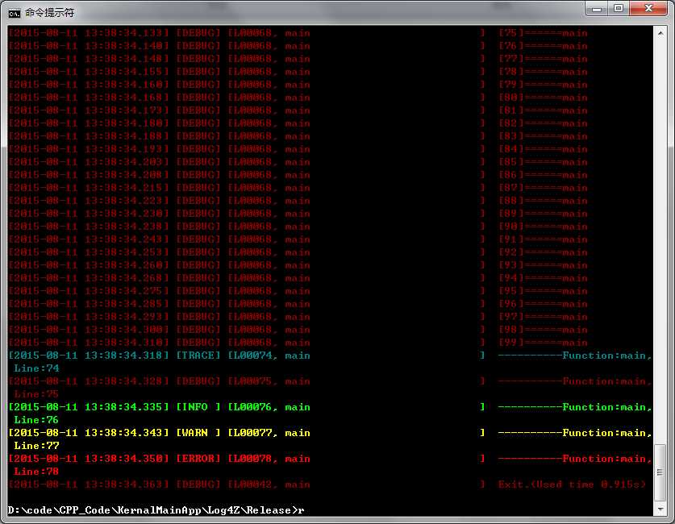The image size is (675, 524).
Task: Click the timestamp 13:38:34.310 log row
Action: 123,343
